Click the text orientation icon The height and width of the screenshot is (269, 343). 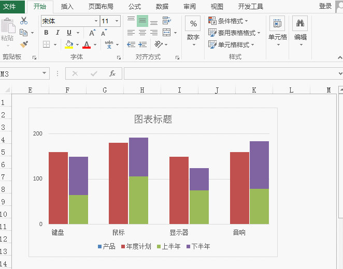[x=159, y=44]
